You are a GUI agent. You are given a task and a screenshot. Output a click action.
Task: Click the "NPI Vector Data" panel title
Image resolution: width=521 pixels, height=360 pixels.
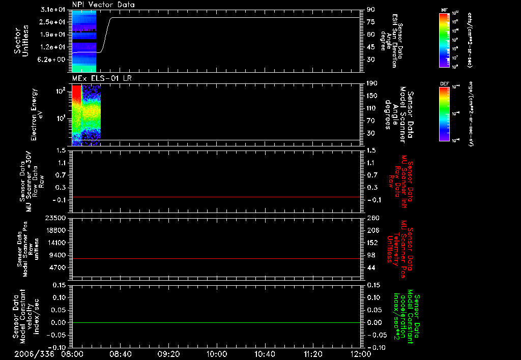(x=103, y=5)
